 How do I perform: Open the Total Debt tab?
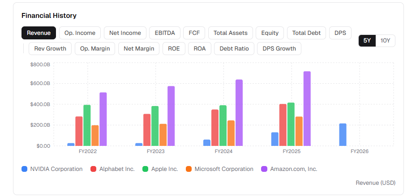coord(306,33)
